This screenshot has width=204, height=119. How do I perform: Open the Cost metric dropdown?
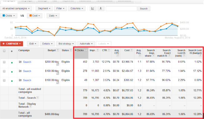coord(35,16)
